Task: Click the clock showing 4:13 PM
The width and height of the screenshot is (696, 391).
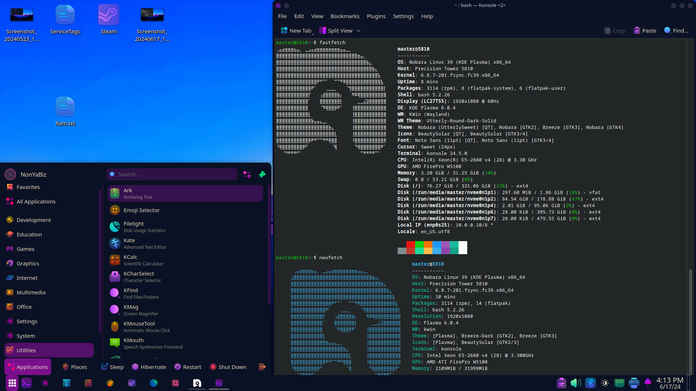Action: [670, 383]
